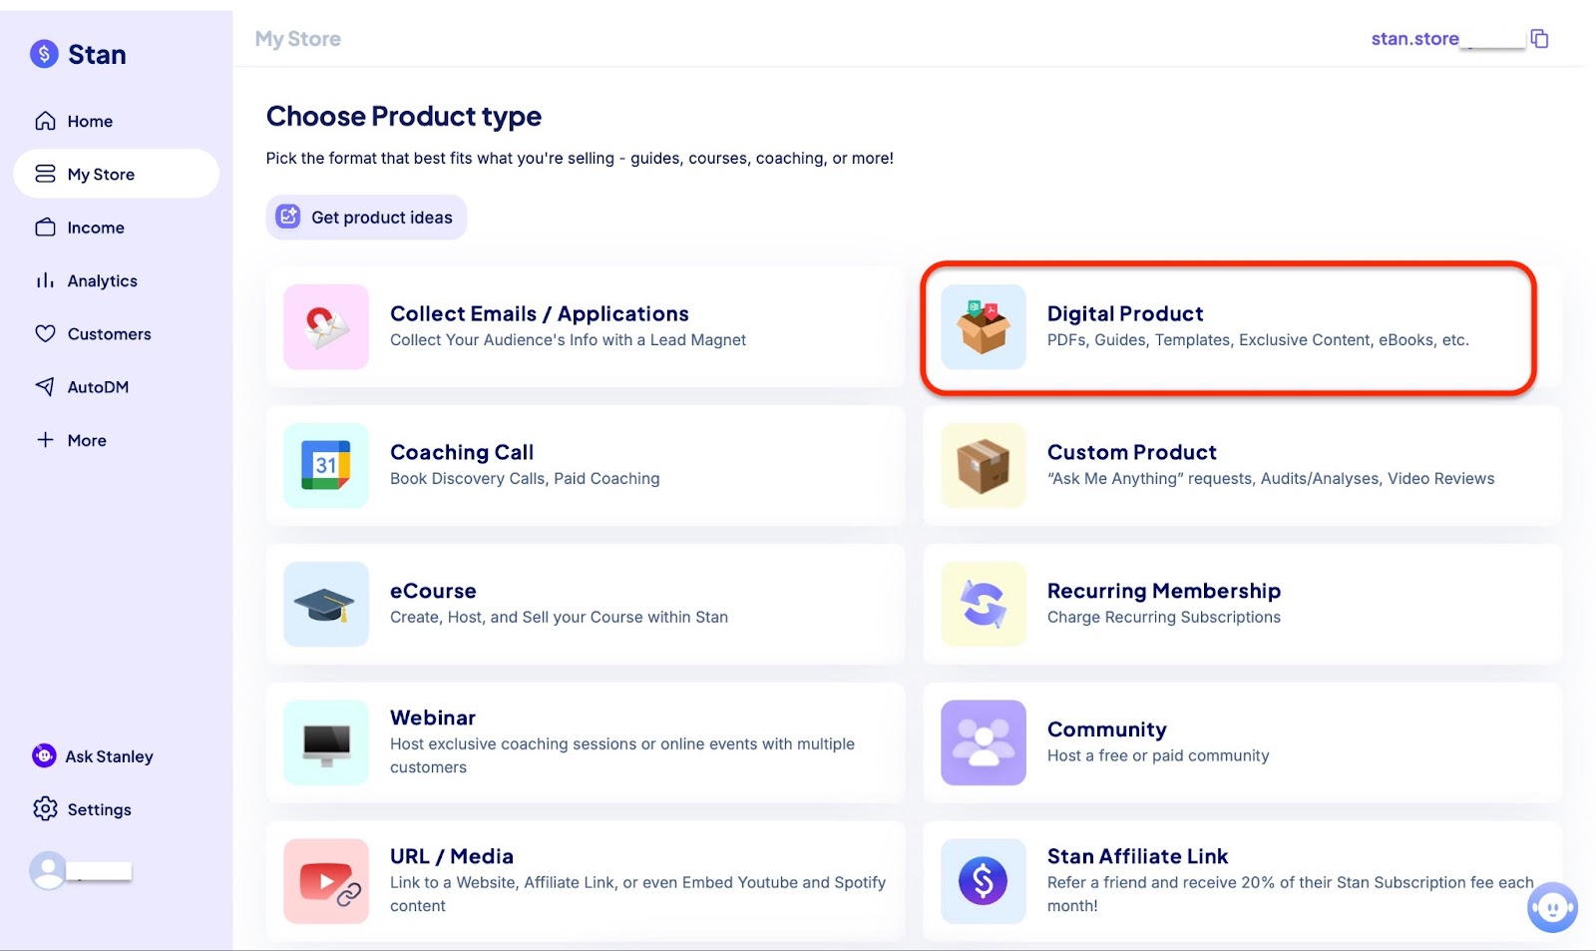1596x951 pixels.
Task: Click "Charge Recurring Subscriptions" text
Action: (1164, 618)
